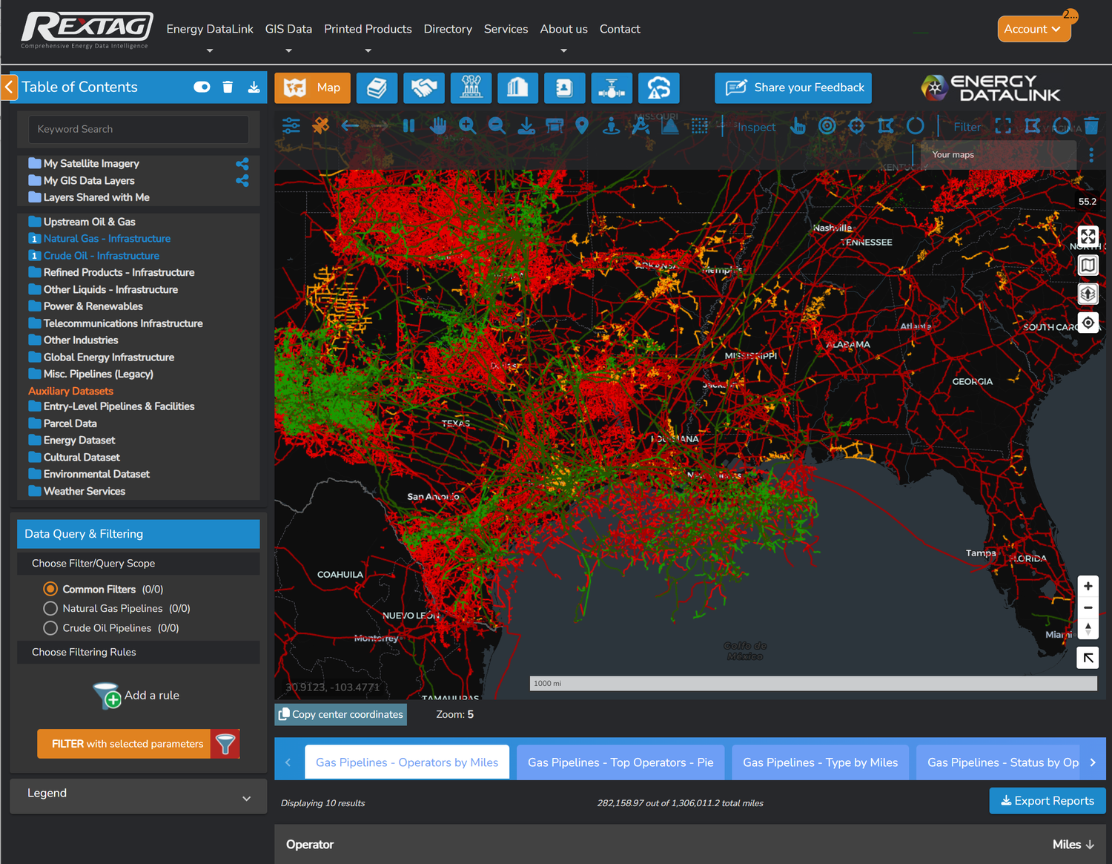Open the Directory menu item
The image size is (1112, 864).
pos(448,29)
